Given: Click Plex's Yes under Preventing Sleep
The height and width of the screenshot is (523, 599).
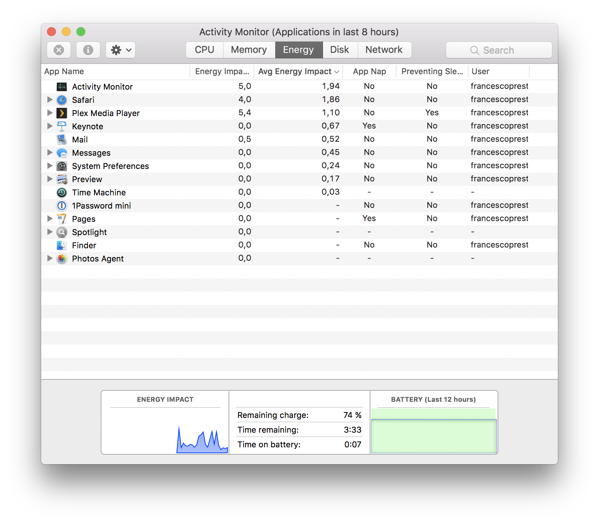Looking at the screenshot, I should point(432,113).
